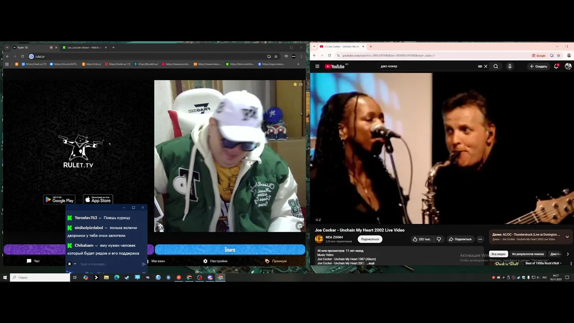The width and height of the screenshot is (574, 323).
Task: Click the App Store download badge
Action: [98, 200]
